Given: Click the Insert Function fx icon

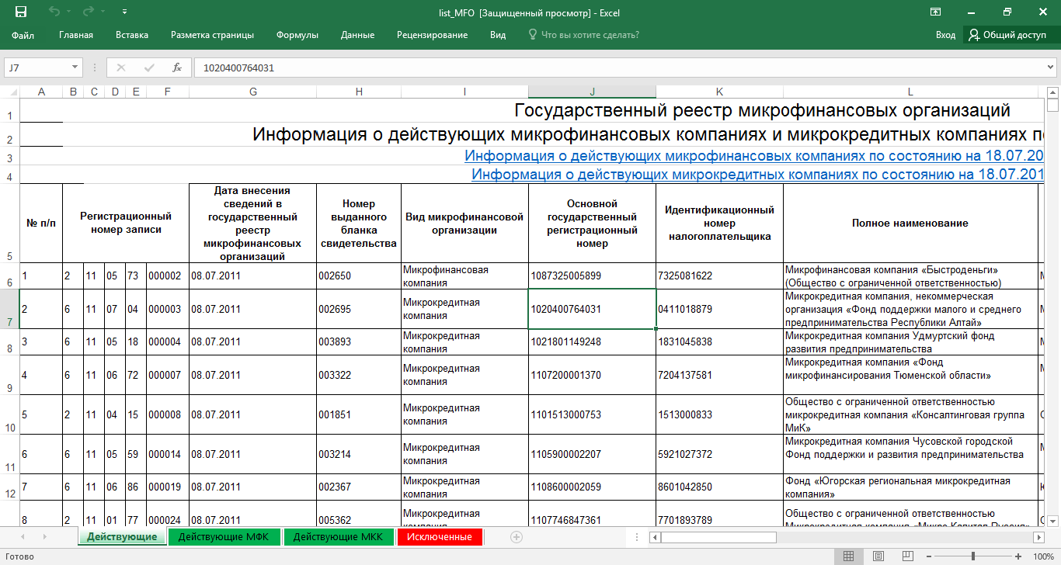Looking at the screenshot, I should coord(177,68).
